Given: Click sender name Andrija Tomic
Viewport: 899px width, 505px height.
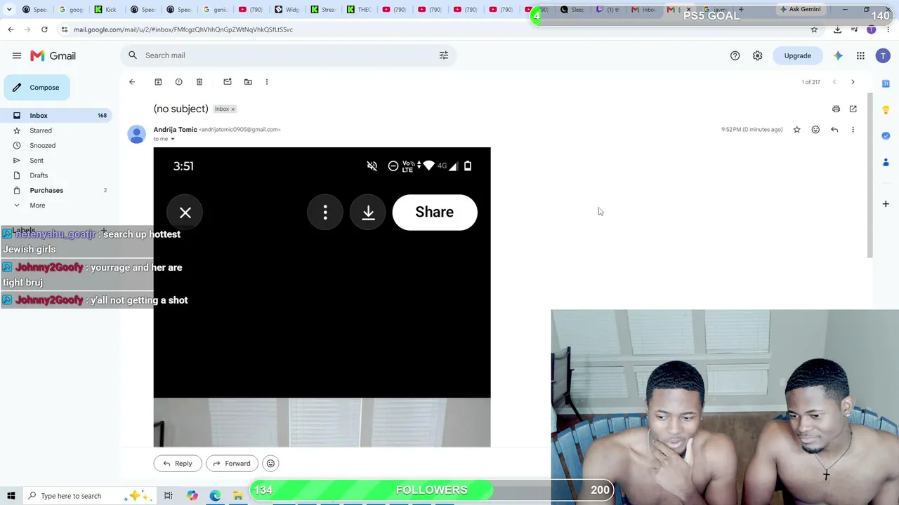Looking at the screenshot, I should coord(175,130).
